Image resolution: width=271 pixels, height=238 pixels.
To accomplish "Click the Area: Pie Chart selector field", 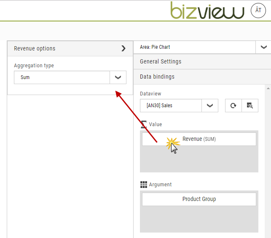I will [195, 47].
